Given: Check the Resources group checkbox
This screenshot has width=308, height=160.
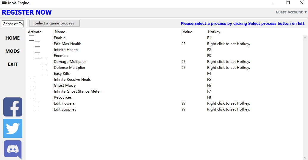Looking at the screenshot, I should [x=32, y=97].
